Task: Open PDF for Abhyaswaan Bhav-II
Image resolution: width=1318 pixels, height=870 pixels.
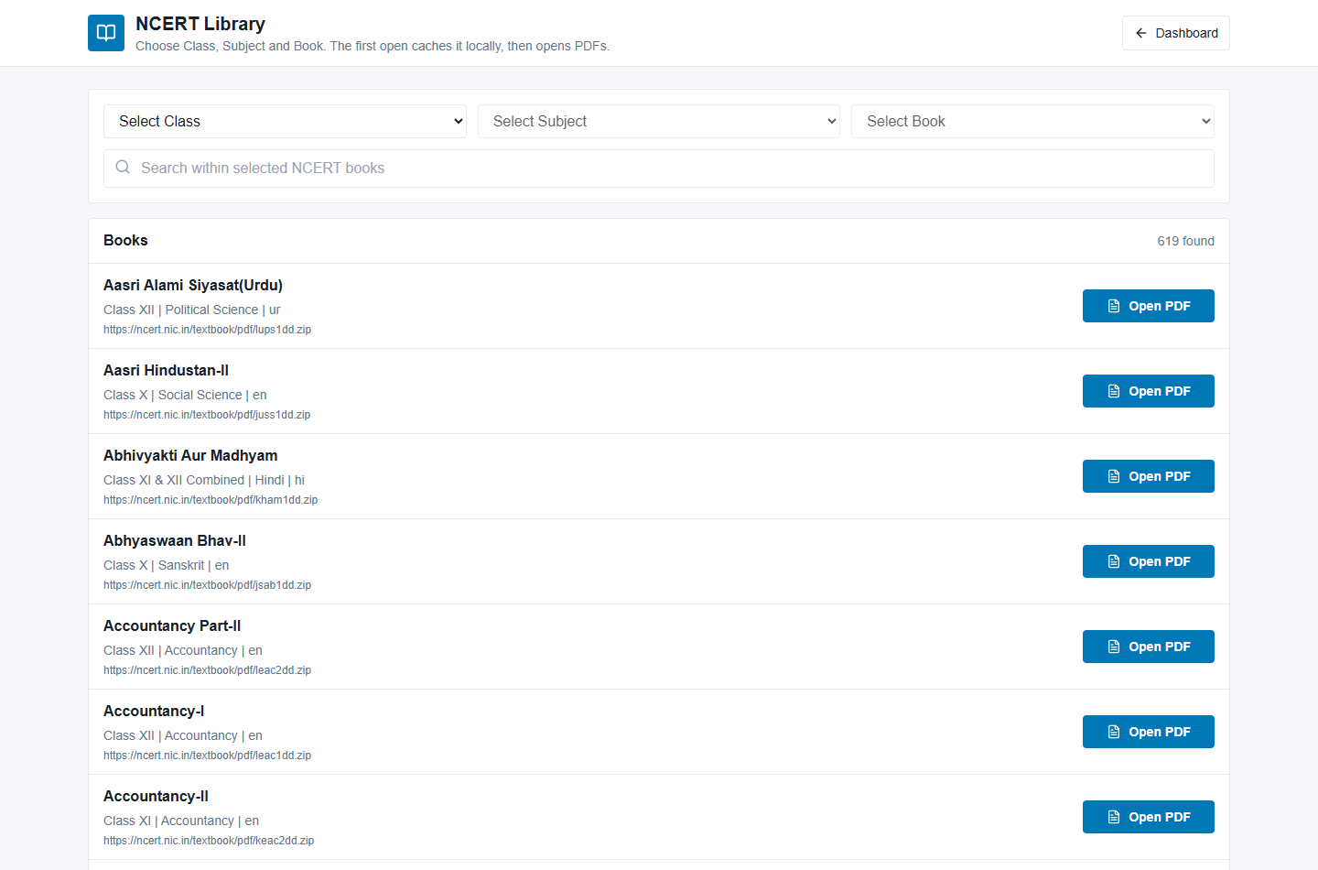Action: 1149,561
